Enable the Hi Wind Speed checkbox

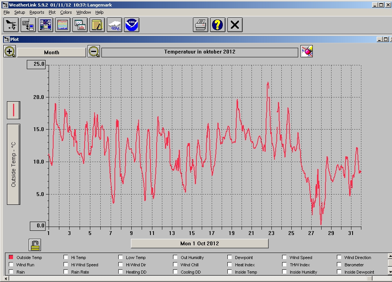(66, 264)
